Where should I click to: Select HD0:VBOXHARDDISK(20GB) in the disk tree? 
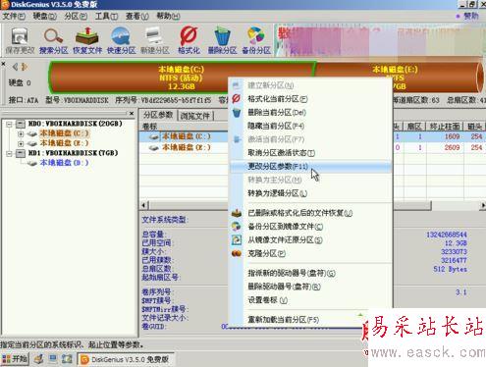pos(76,124)
